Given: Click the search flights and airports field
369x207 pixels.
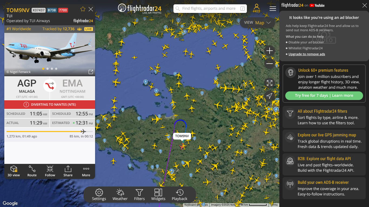Looking at the screenshot, I should pyautogui.click(x=210, y=9).
